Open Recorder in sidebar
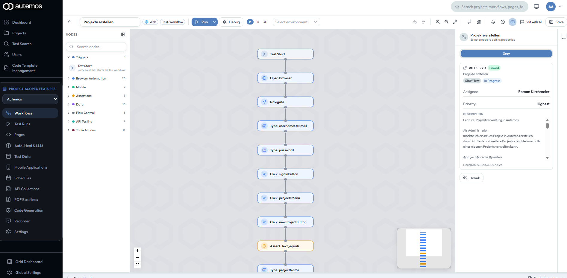The height and width of the screenshot is (278, 567). click(x=30, y=221)
